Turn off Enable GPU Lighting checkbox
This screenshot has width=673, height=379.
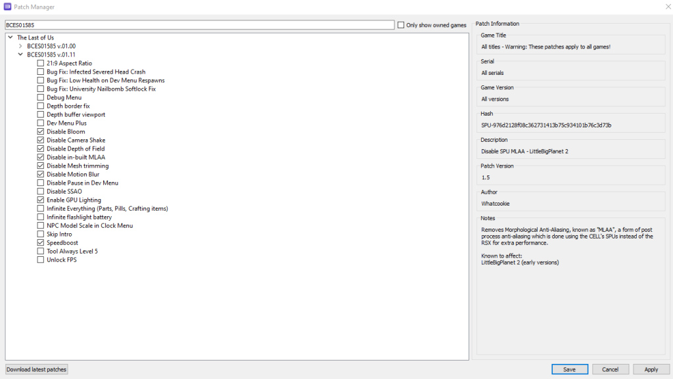(41, 200)
